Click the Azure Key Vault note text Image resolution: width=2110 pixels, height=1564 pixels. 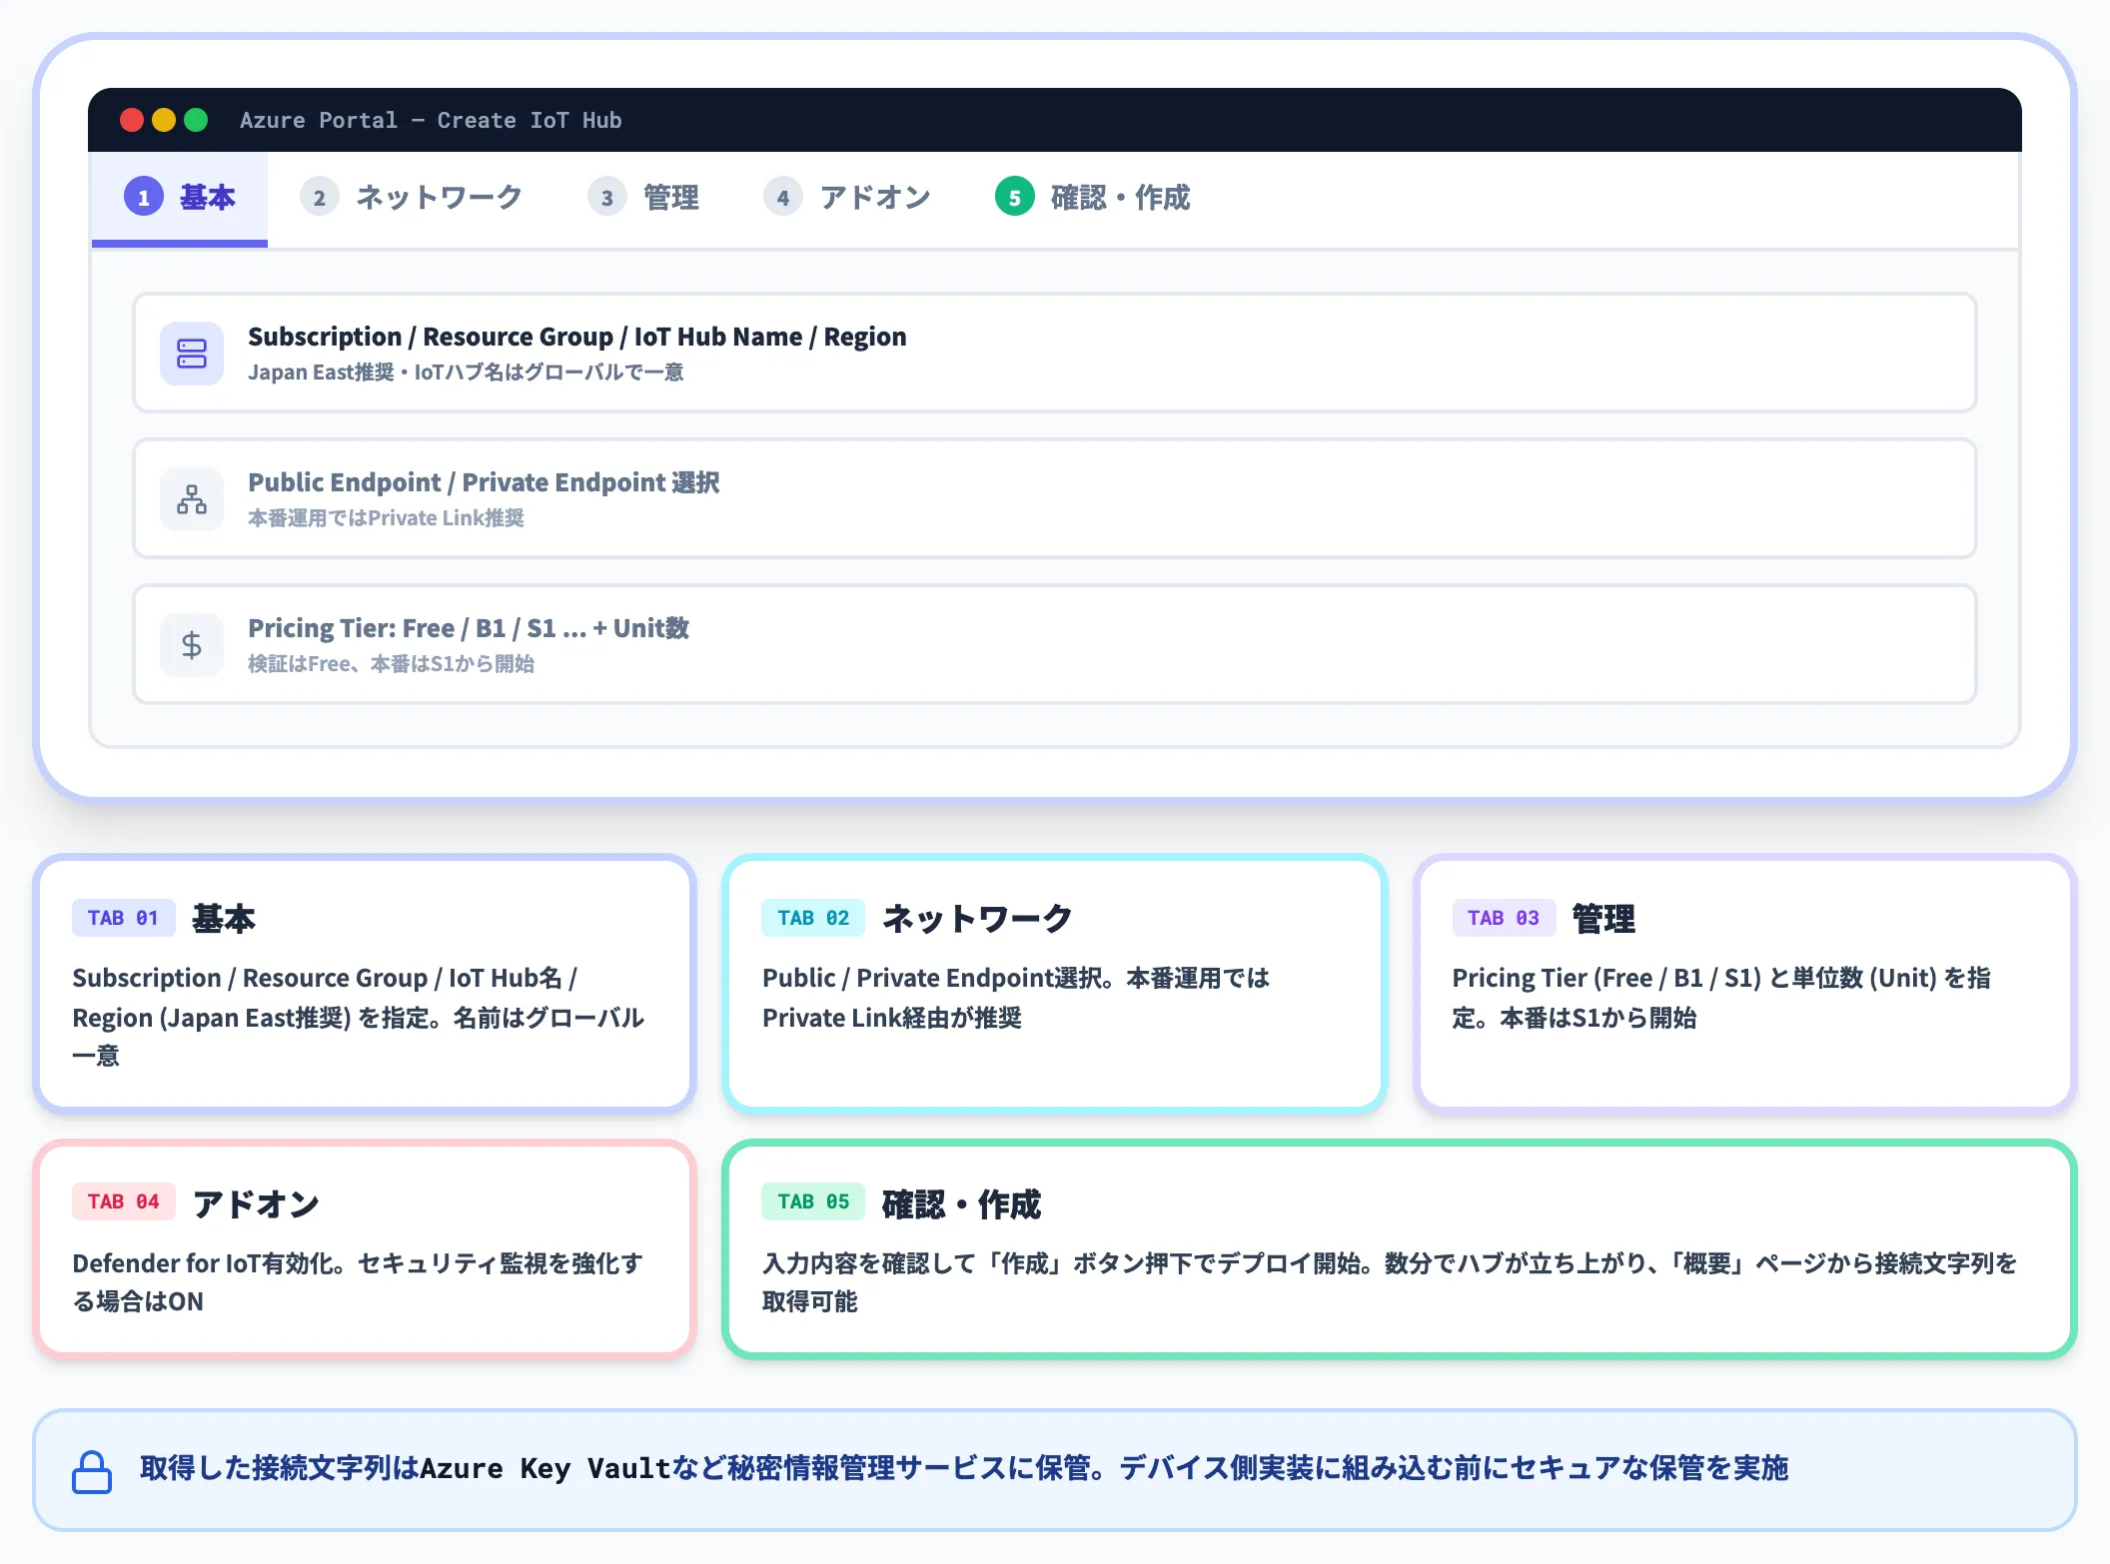(964, 1469)
